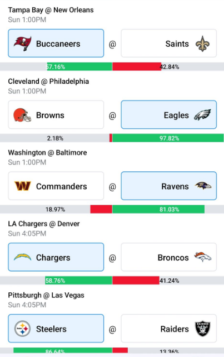Click the Broncos horse logo
Screen dimensions: 224x357
pyautogui.click(x=203, y=257)
